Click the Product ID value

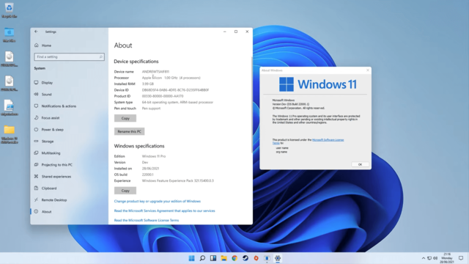coord(163,96)
